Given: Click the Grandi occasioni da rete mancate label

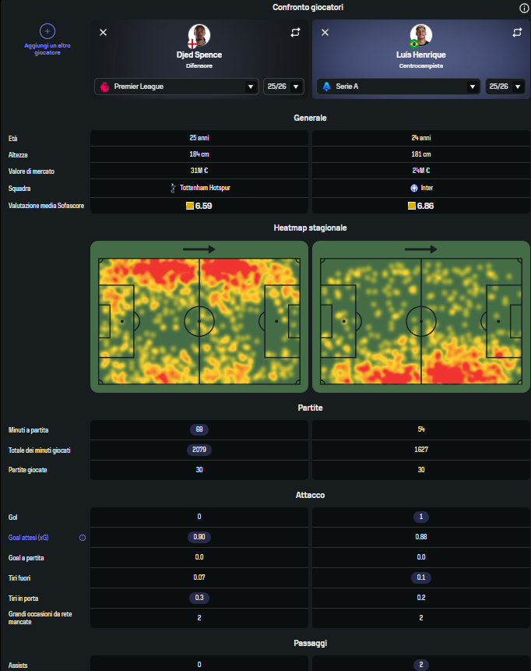Looking at the screenshot, I should 40,618.
